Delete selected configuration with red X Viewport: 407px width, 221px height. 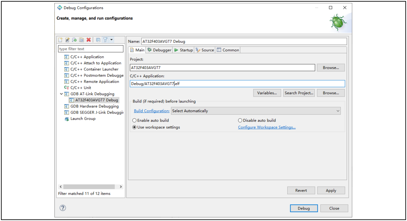coord(89,40)
